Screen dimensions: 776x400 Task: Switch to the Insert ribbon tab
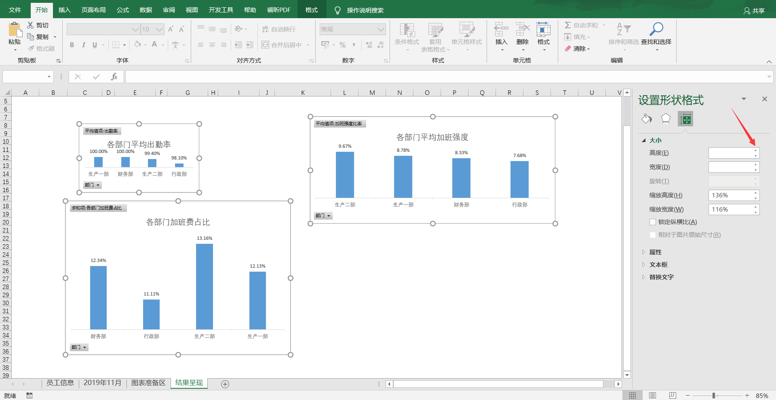(x=65, y=10)
